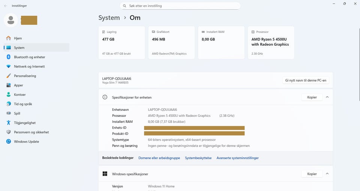Collapse Windows-spesifikasjoner section chevron
The height and width of the screenshot is (191, 360).
pyautogui.click(x=327, y=174)
